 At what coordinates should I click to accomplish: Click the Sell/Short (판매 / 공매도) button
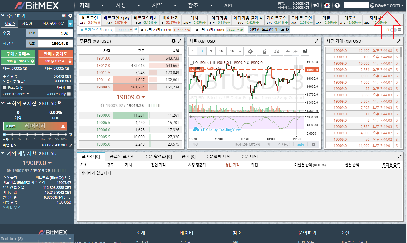(56, 57)
